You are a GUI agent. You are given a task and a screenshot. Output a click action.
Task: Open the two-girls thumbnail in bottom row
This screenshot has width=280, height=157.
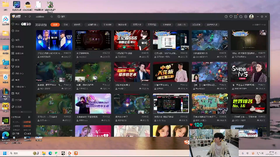171,131
